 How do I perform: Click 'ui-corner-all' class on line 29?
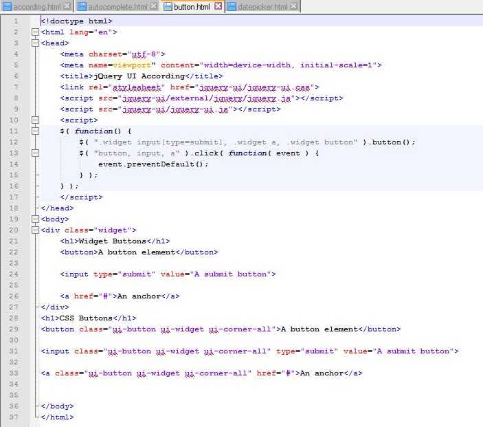240,329
